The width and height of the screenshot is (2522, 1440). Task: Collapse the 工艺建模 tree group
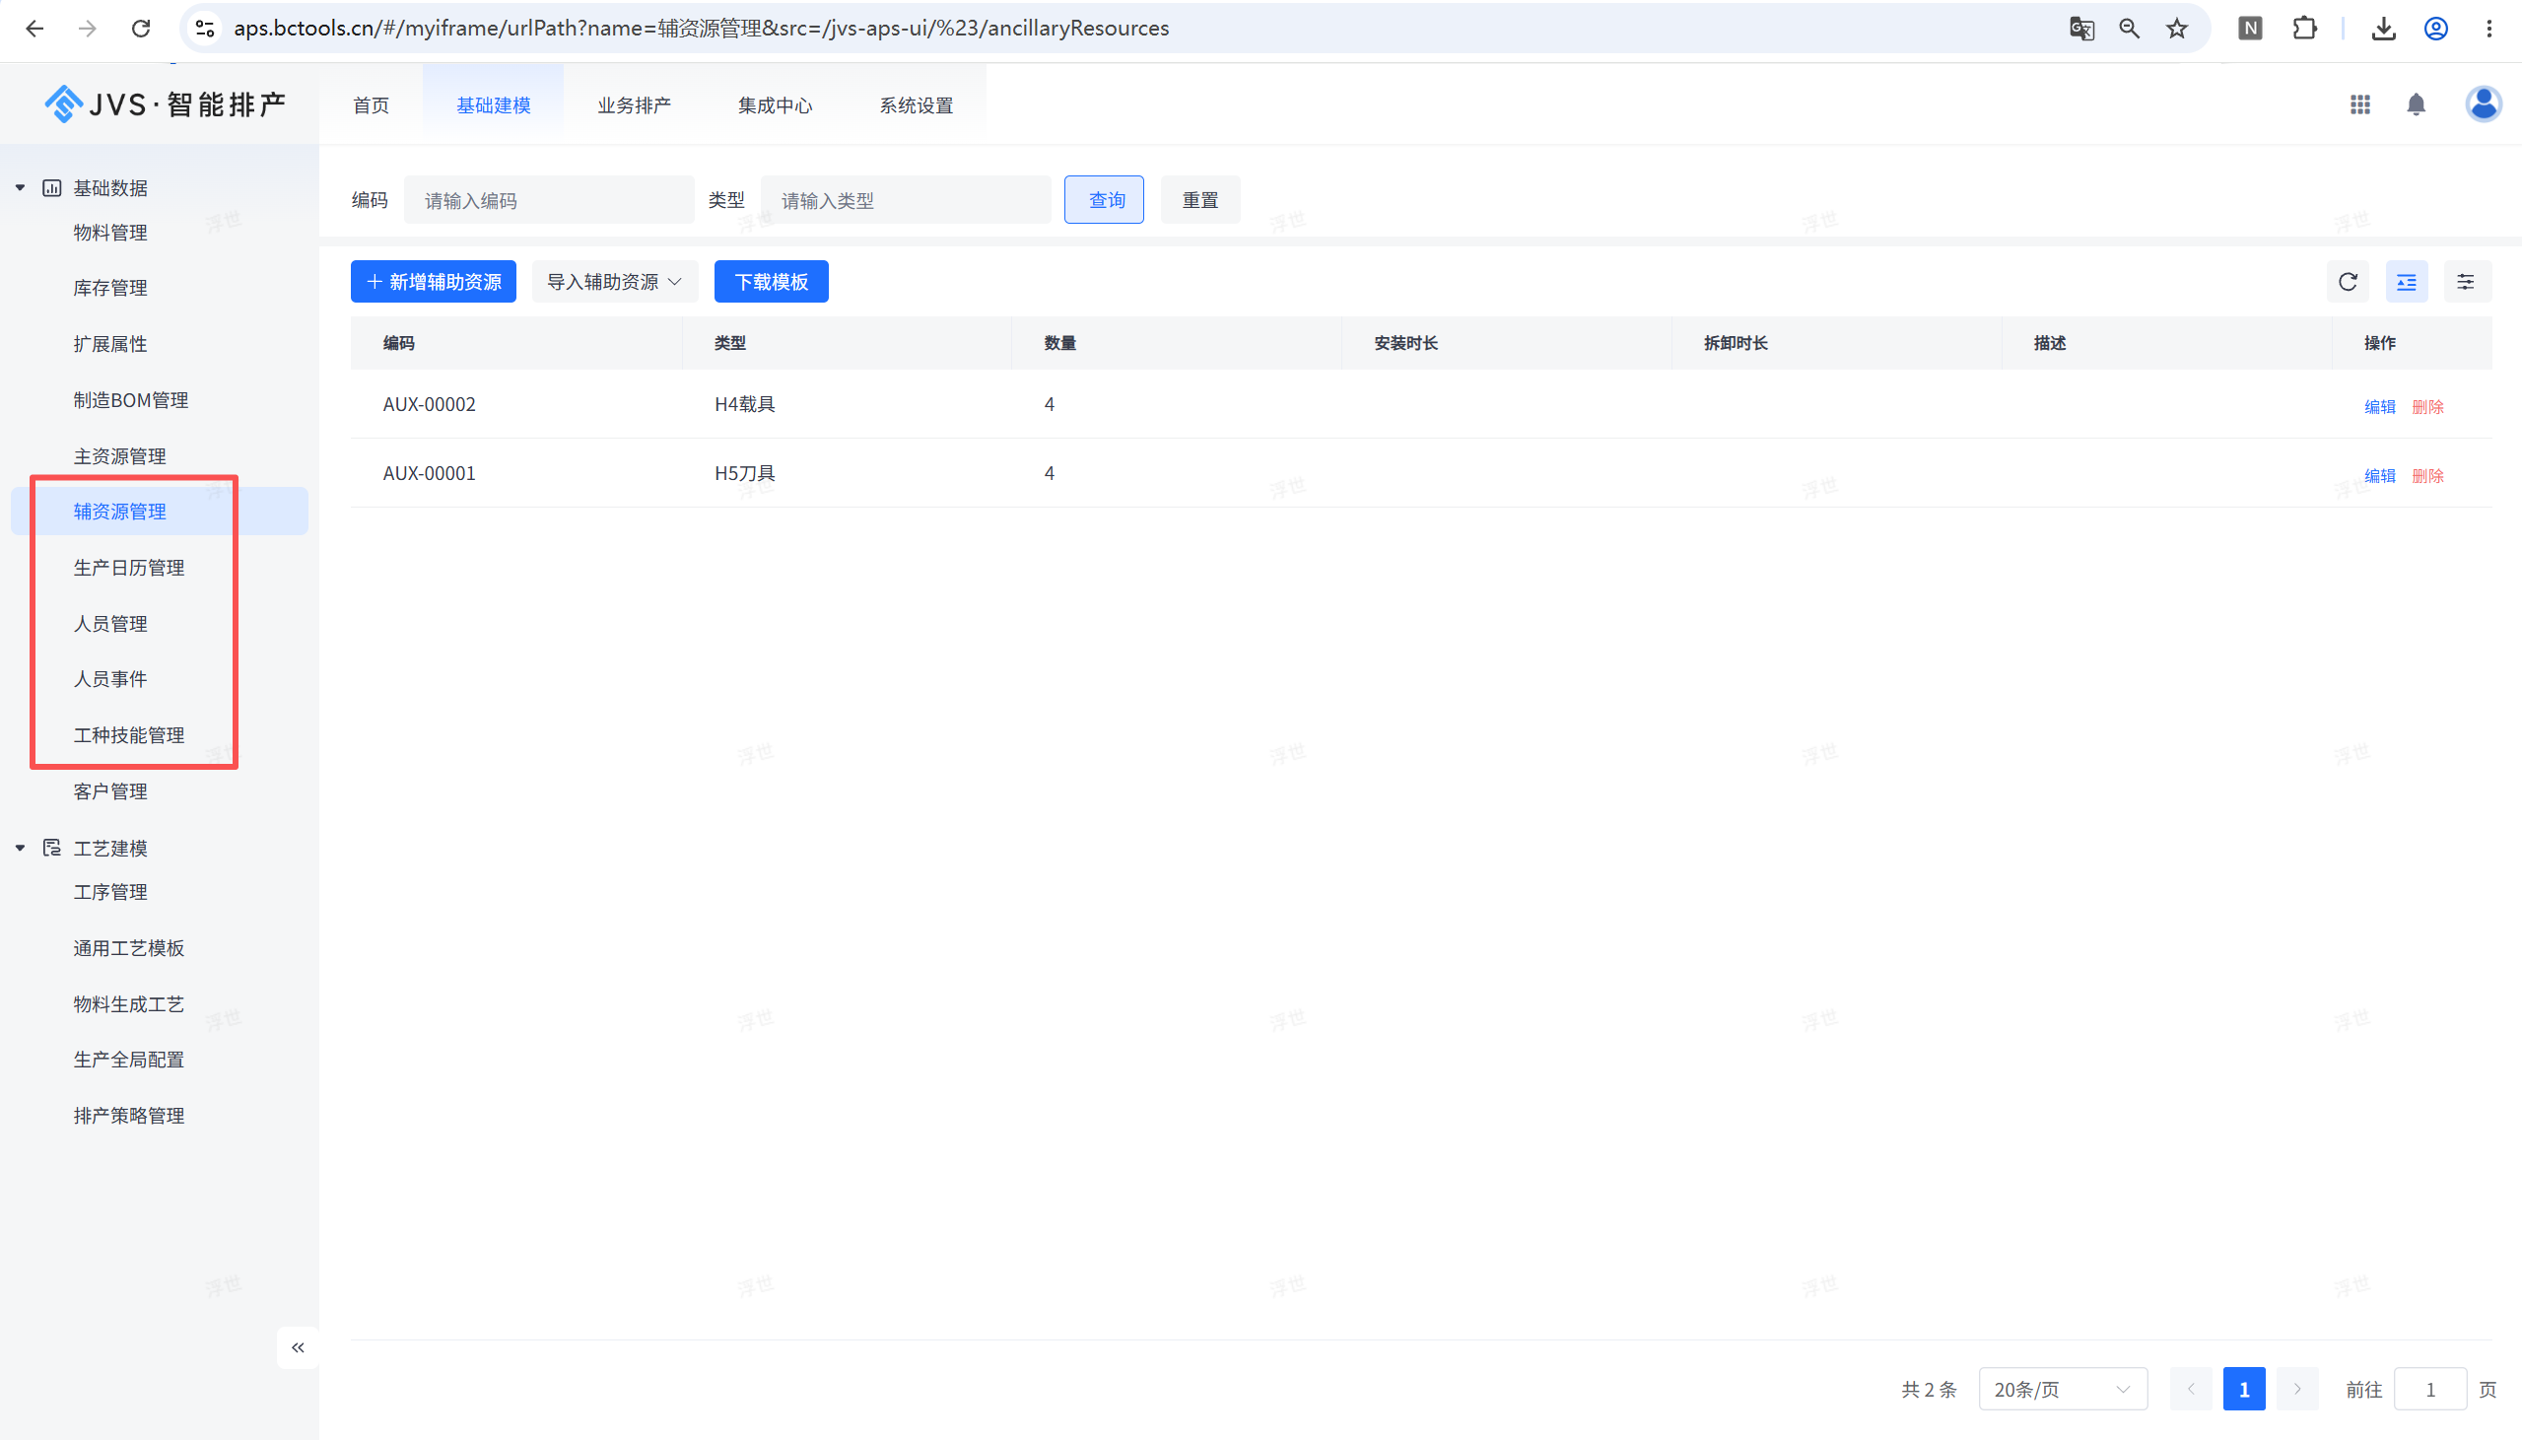click(x=20, y=848)
